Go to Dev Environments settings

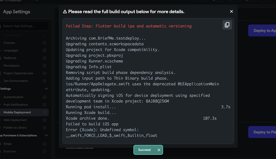pyautogui.click(x=15, y=81)
